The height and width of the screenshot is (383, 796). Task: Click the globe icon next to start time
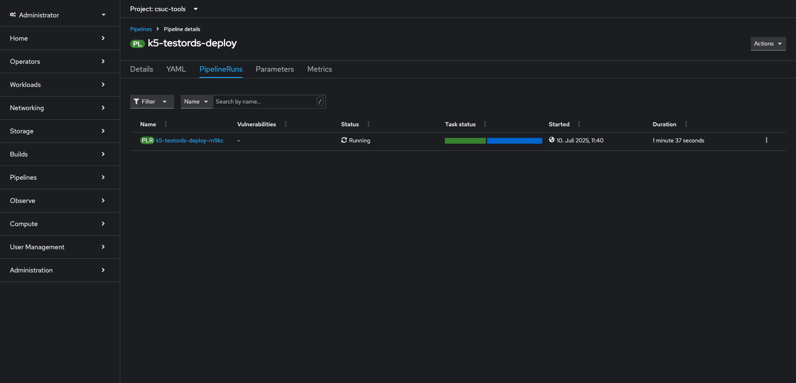(551, 140)
